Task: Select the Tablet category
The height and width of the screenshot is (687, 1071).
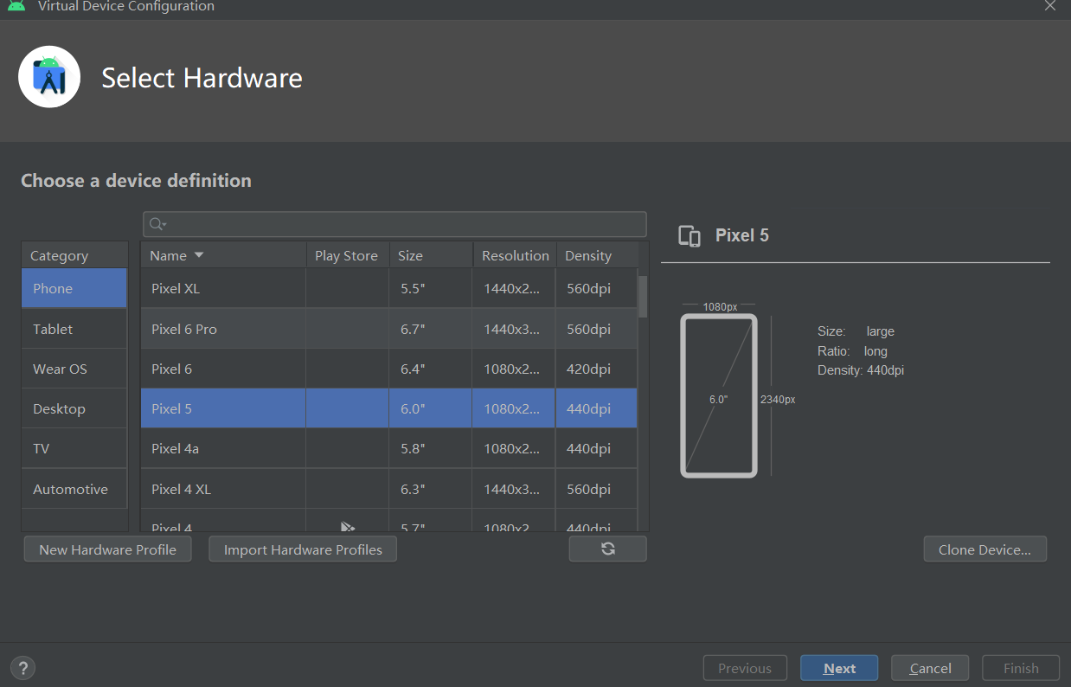Action: [53, 329]
